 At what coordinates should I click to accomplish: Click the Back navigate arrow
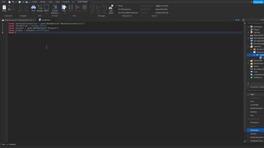20,7
